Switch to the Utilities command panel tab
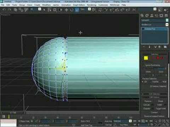 click(x=166, y=16)
